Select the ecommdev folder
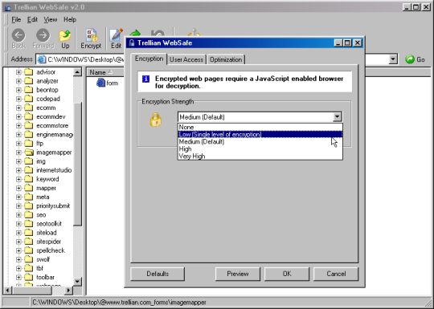The height and width of the screenshot is (309, 434). pos(51,116)
